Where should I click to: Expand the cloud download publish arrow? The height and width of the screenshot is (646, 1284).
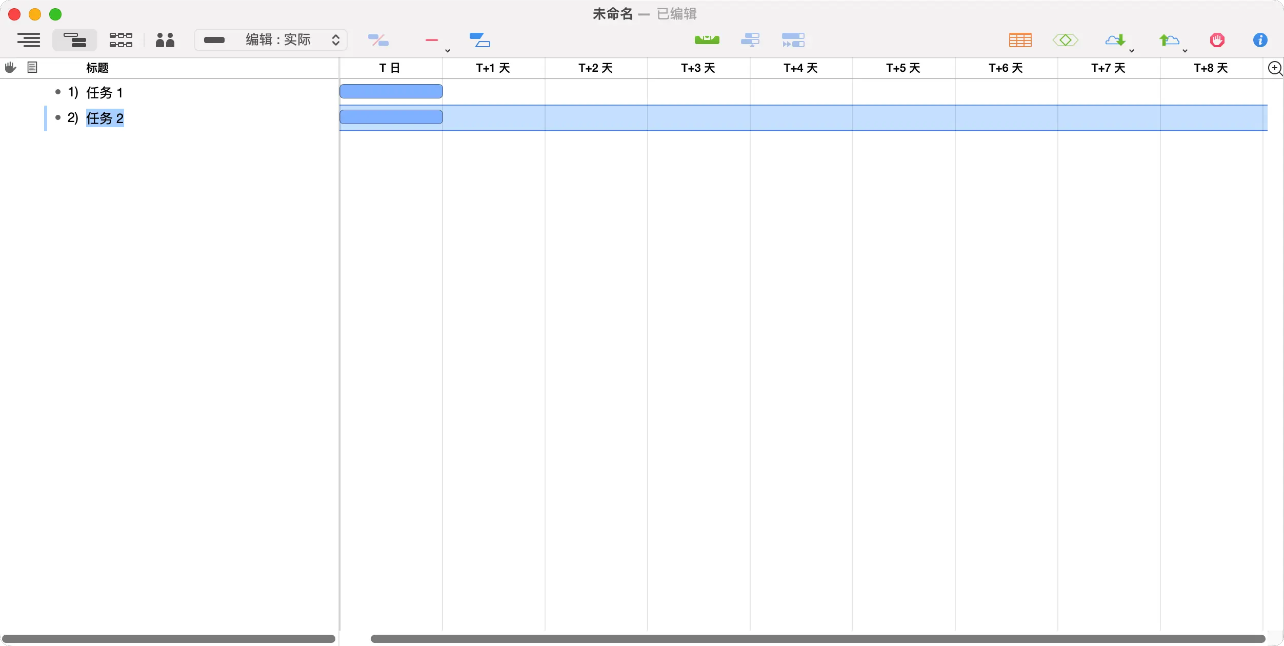1132,50
